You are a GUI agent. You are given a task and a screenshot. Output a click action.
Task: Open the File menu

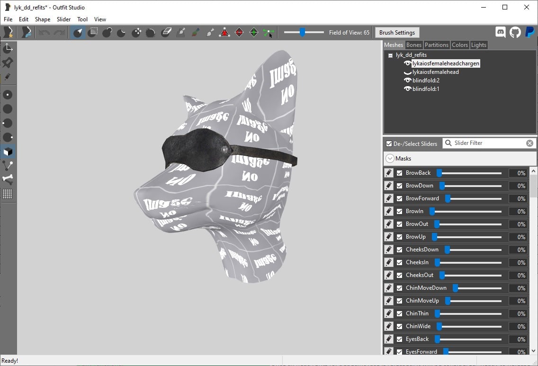tap(8, 19)
